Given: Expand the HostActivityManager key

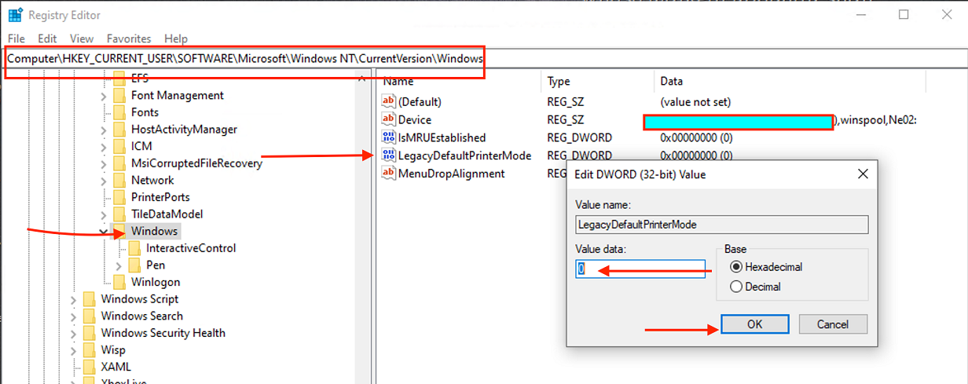Looking at the screenshot, I should click(x=104, y=129).
